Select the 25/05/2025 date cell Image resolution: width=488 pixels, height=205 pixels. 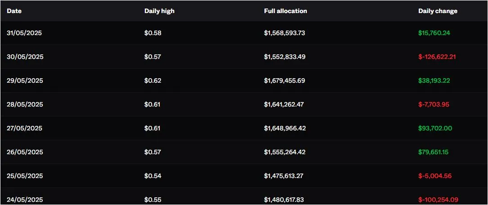pos(25,176)
